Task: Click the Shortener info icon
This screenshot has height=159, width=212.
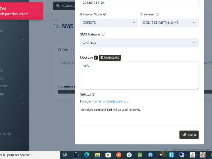Action: click(157, 14)
